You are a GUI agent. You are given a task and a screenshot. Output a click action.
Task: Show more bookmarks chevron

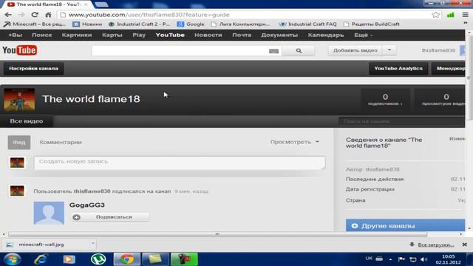click(x=465, y=23)
